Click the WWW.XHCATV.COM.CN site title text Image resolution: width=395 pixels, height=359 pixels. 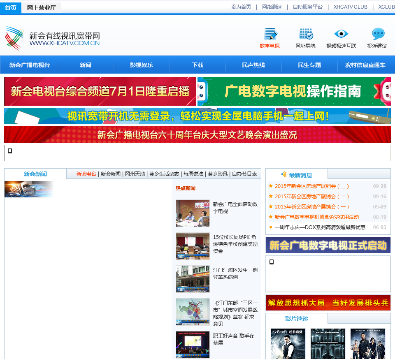coord(65,43)
